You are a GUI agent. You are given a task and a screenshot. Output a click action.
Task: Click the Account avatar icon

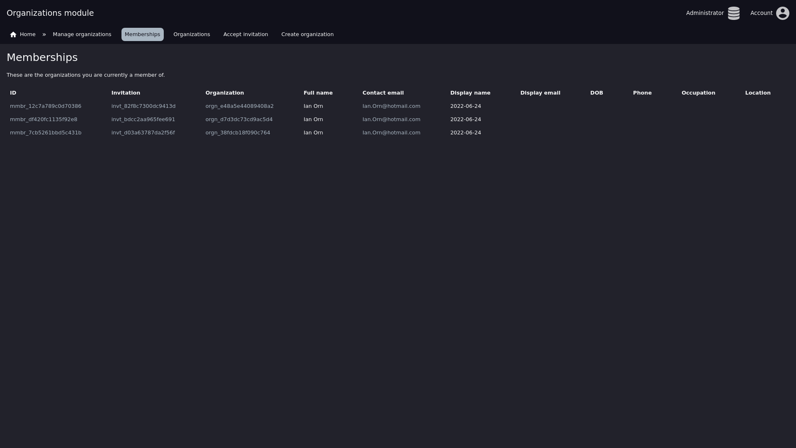tap(782, 13)
